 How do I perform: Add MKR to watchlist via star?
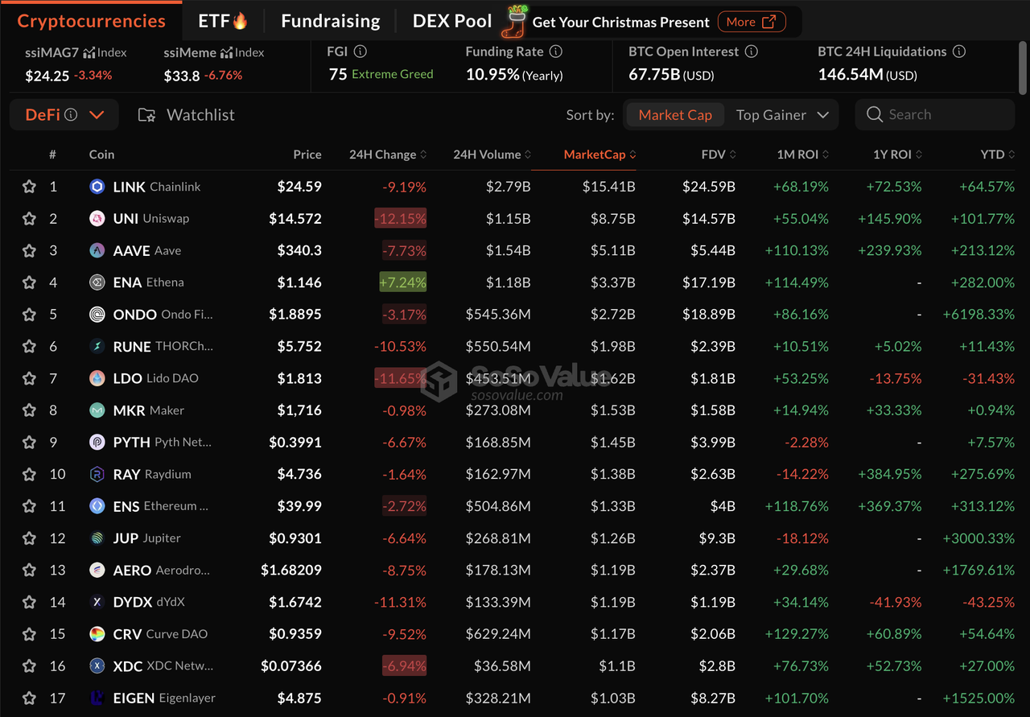[x=29, y=410]
